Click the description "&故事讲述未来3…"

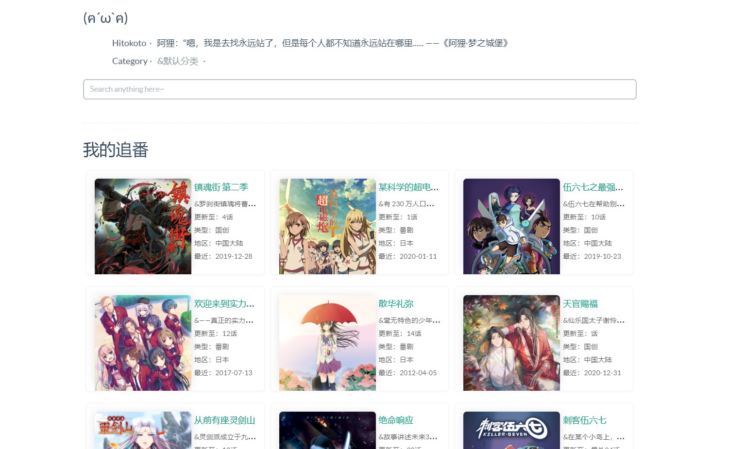[x=408, y=437]
